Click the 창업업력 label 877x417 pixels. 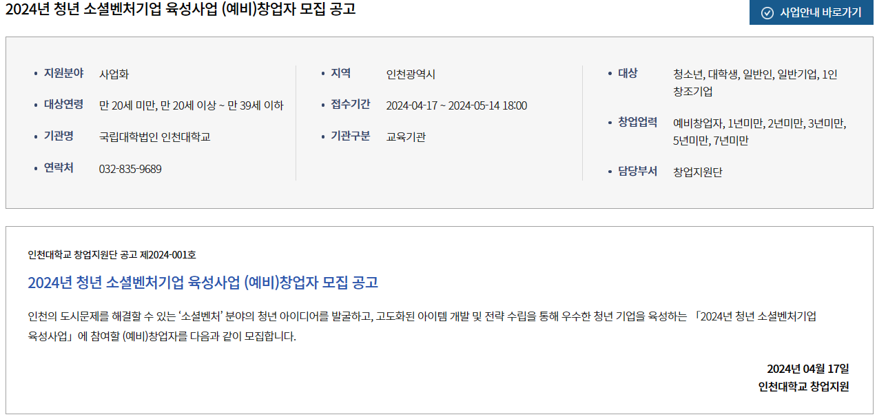(x=637, y=122)
